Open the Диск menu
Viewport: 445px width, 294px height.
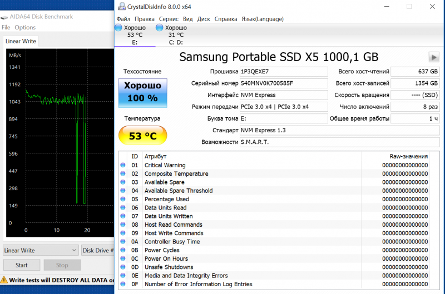[x=204, y=19]
